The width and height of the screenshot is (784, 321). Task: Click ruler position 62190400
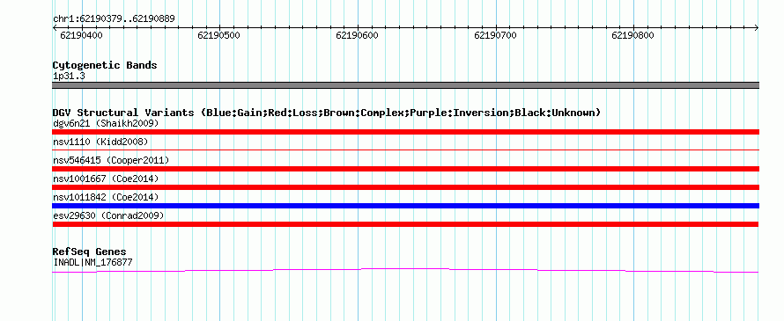(81, 35)
